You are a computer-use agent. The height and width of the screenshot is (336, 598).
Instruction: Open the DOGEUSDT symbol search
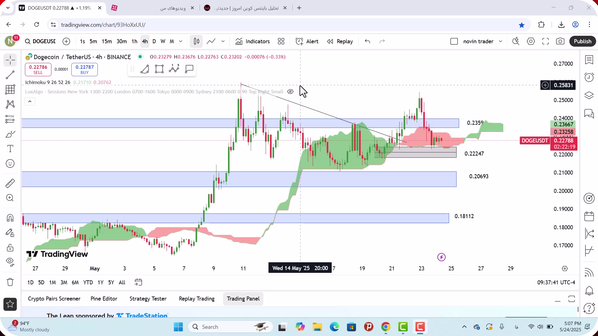click(40, 41)
